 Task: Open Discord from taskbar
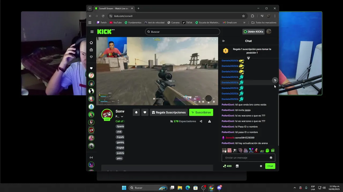click(x=219, y=188)
